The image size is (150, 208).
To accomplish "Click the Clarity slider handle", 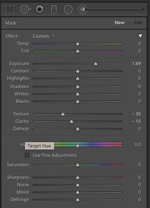I will coord(71,122).
